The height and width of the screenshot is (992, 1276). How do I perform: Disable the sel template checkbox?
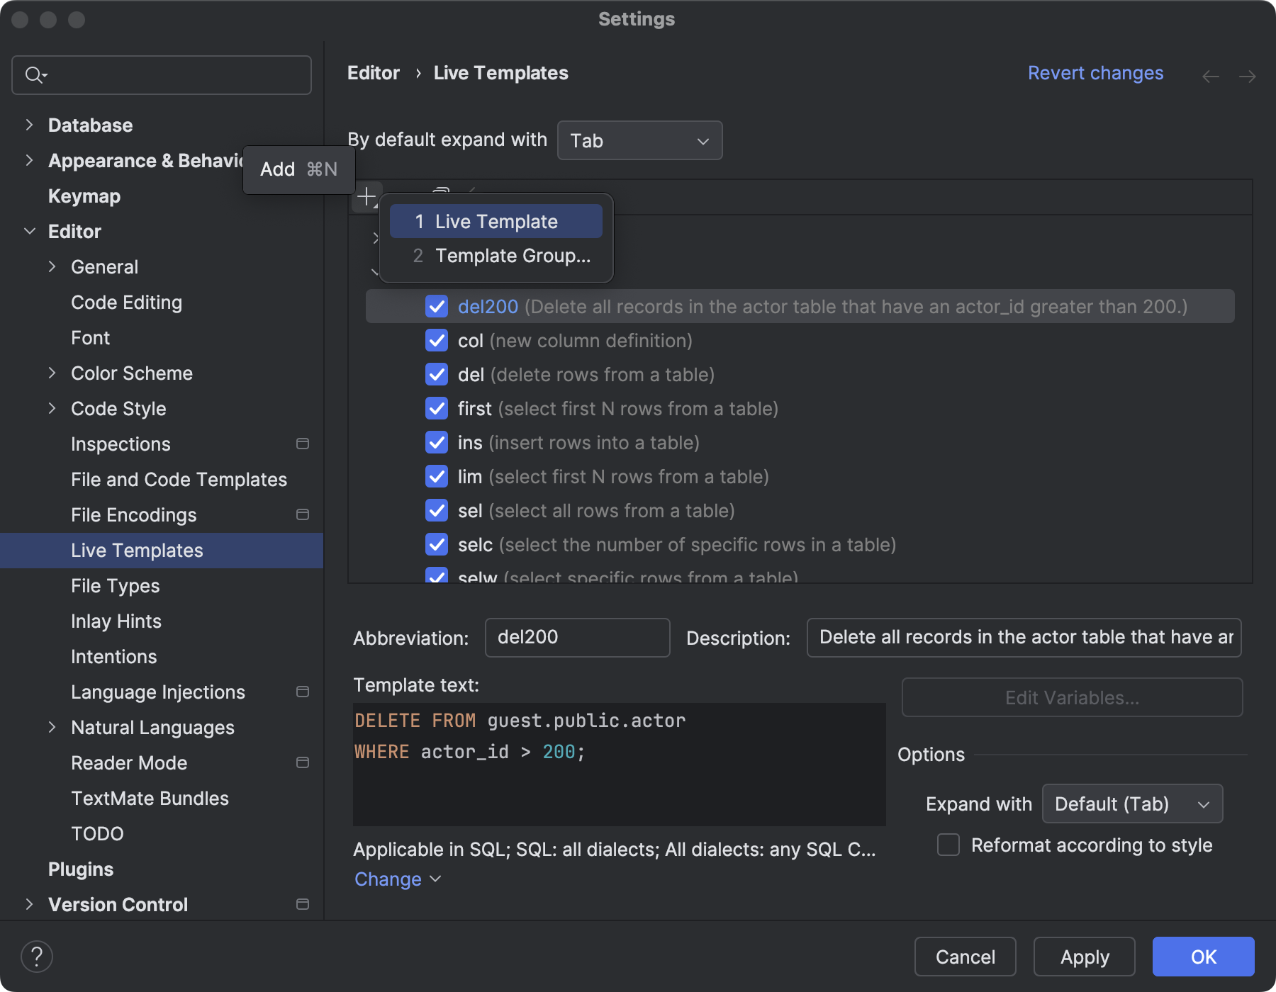coord(437,510)
